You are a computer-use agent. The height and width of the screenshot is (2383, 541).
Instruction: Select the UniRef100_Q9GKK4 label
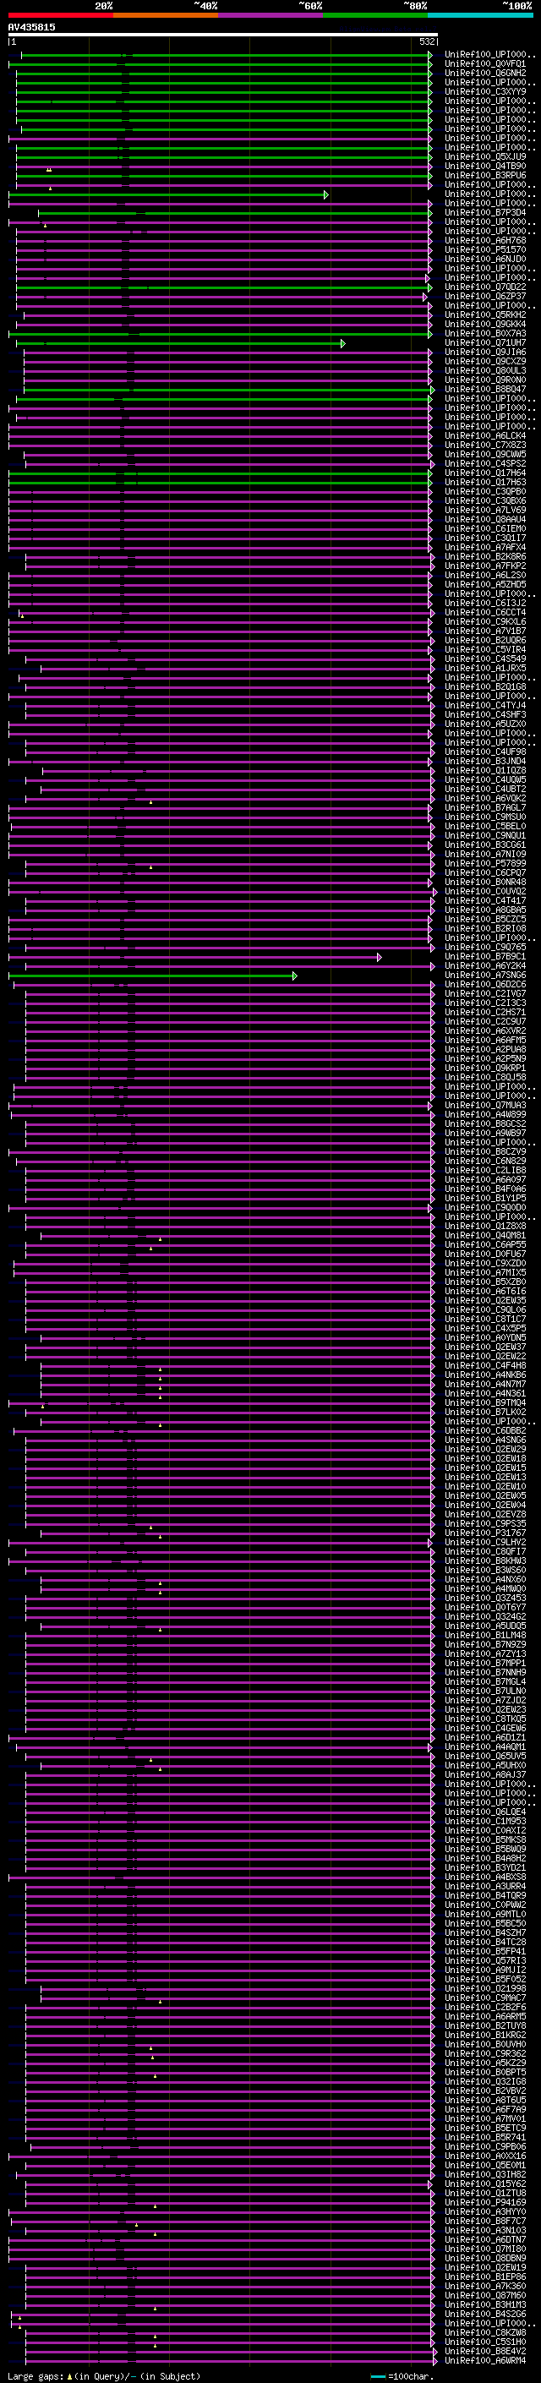[x=485, y=325]
